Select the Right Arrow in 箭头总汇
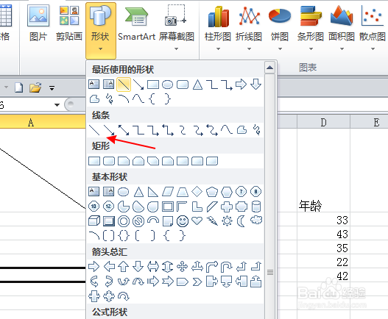This screenshot has width=388, height=319. coord(94,267)
